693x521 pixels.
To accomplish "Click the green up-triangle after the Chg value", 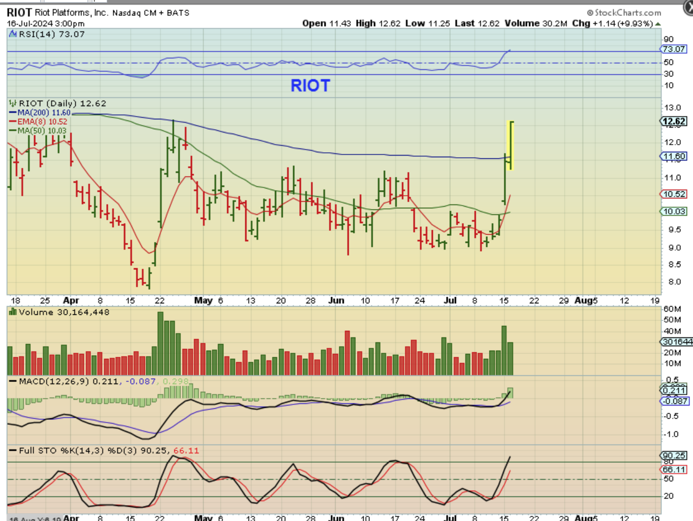I will pos(658,24).
